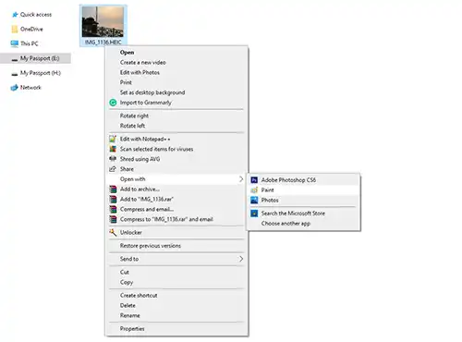Select Create shortcut

176,296
